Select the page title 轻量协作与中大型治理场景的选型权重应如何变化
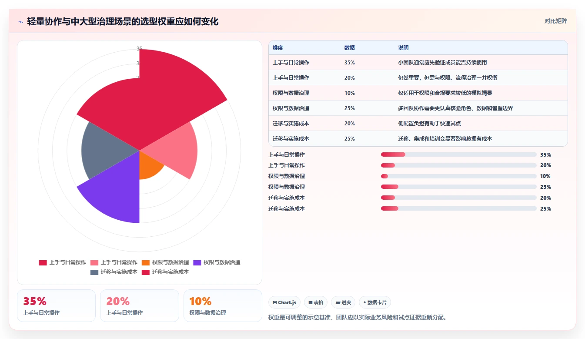 (123, 21)
